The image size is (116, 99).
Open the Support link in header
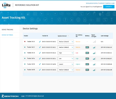pos(102,3)
